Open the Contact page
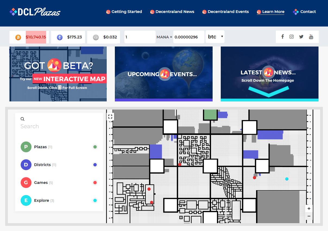The height and width of the screenshot is (231, 328). (x=304, y=12)
